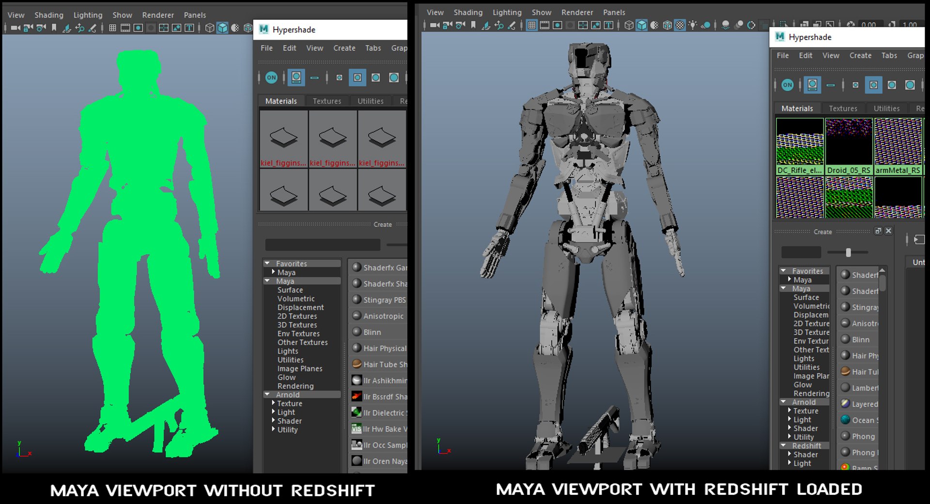Click View as Icons button in right Hypershade
This screenshot has height=504, width=930.
[812, 85]
